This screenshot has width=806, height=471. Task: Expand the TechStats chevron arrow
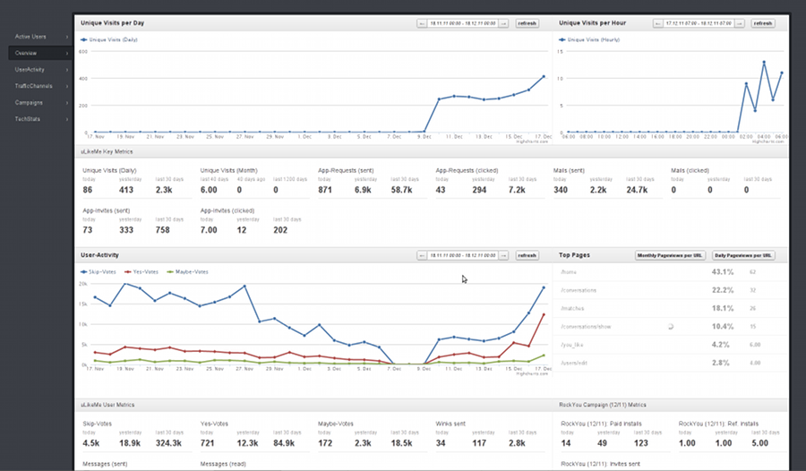pyautogui.click(x=67, y=119)
